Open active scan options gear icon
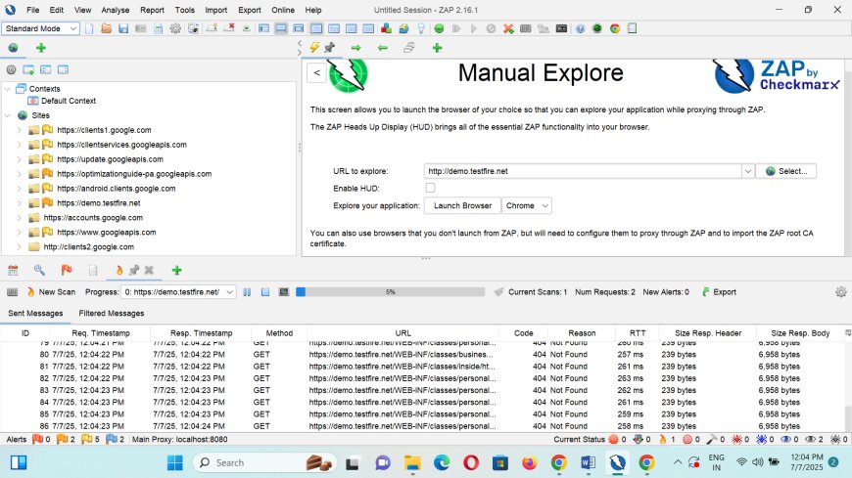Screen dimensions: 852x478 [x=840, y=291]
